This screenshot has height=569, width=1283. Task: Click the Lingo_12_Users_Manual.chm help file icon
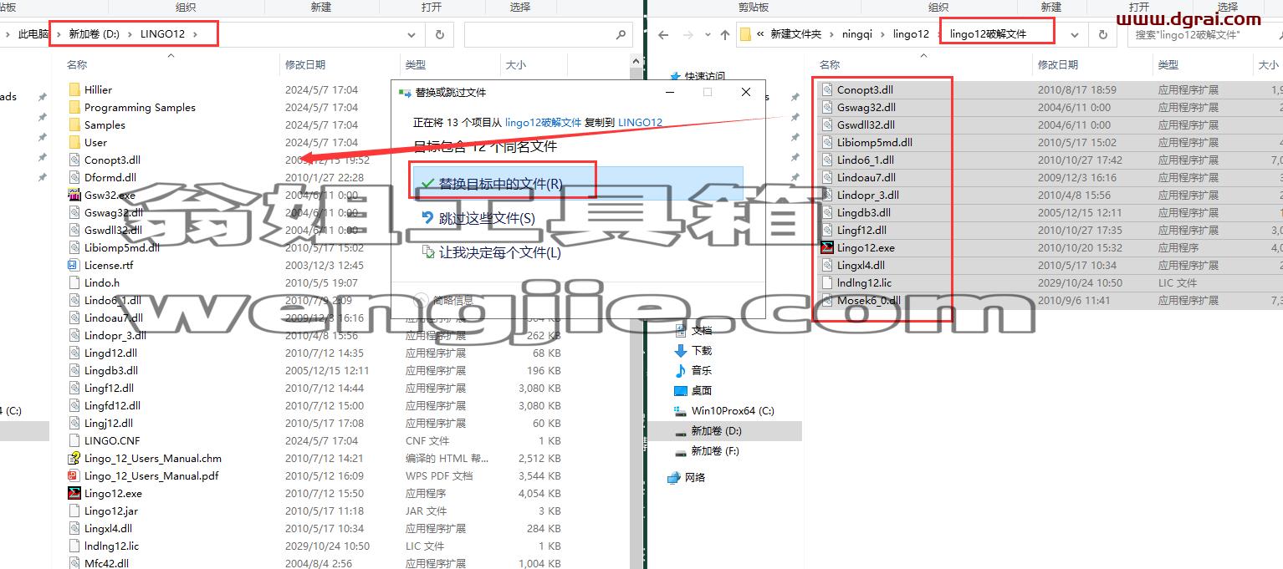pos(74,458)
